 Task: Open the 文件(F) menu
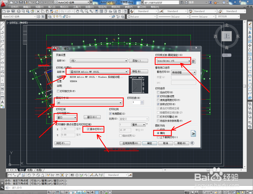coord(14,7)
